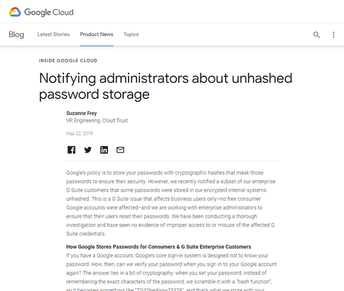The width and height of the screenshot is (344, 291).
Task: Click the Google Cloud wordmark text
Action: coord(49,12)
